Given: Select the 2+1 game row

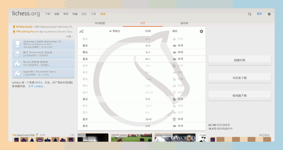Looking at the screenshot, I should click(141, 72).
